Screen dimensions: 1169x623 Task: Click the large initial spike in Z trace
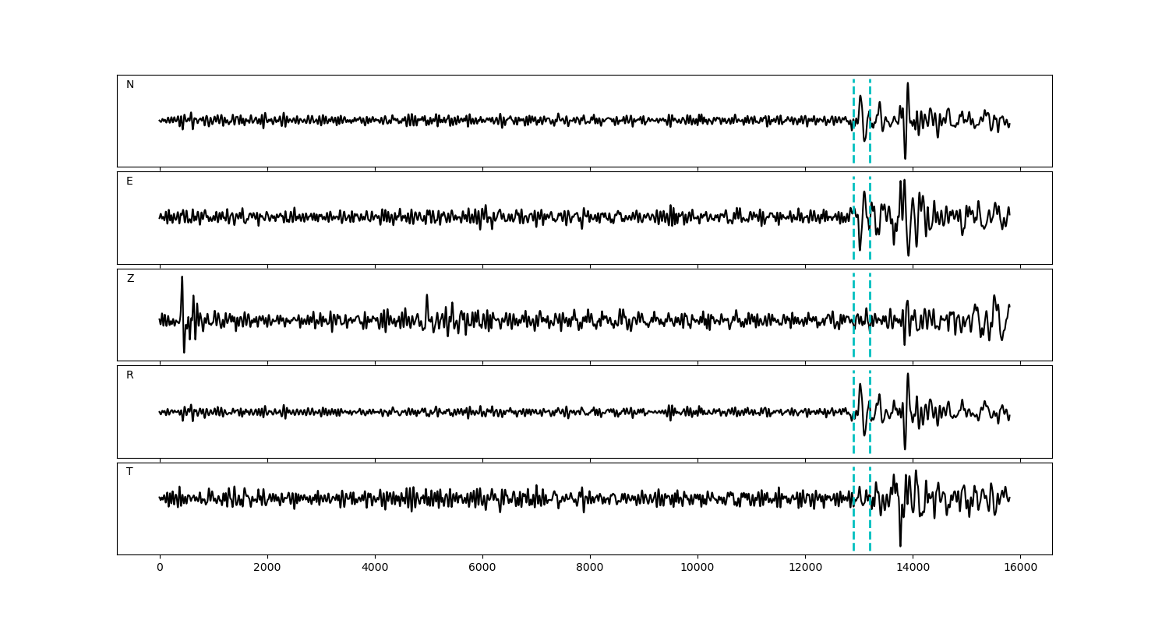[182, 278]
